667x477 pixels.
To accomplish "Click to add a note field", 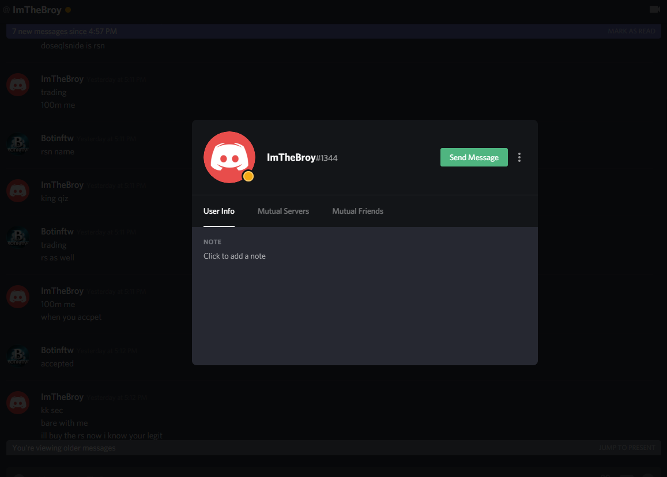I will pos(235,256).
